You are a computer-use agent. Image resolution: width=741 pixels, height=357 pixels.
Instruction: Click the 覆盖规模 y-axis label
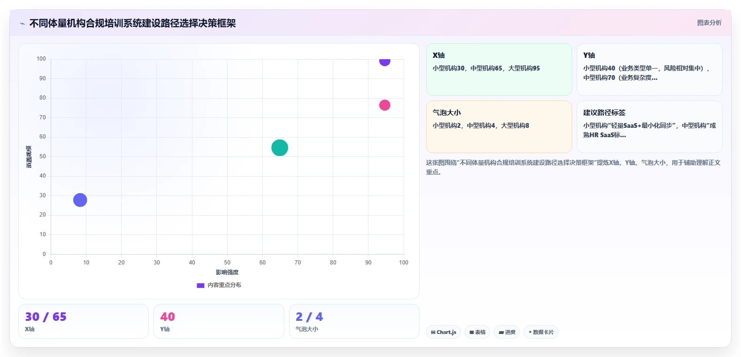coord(29,157)
